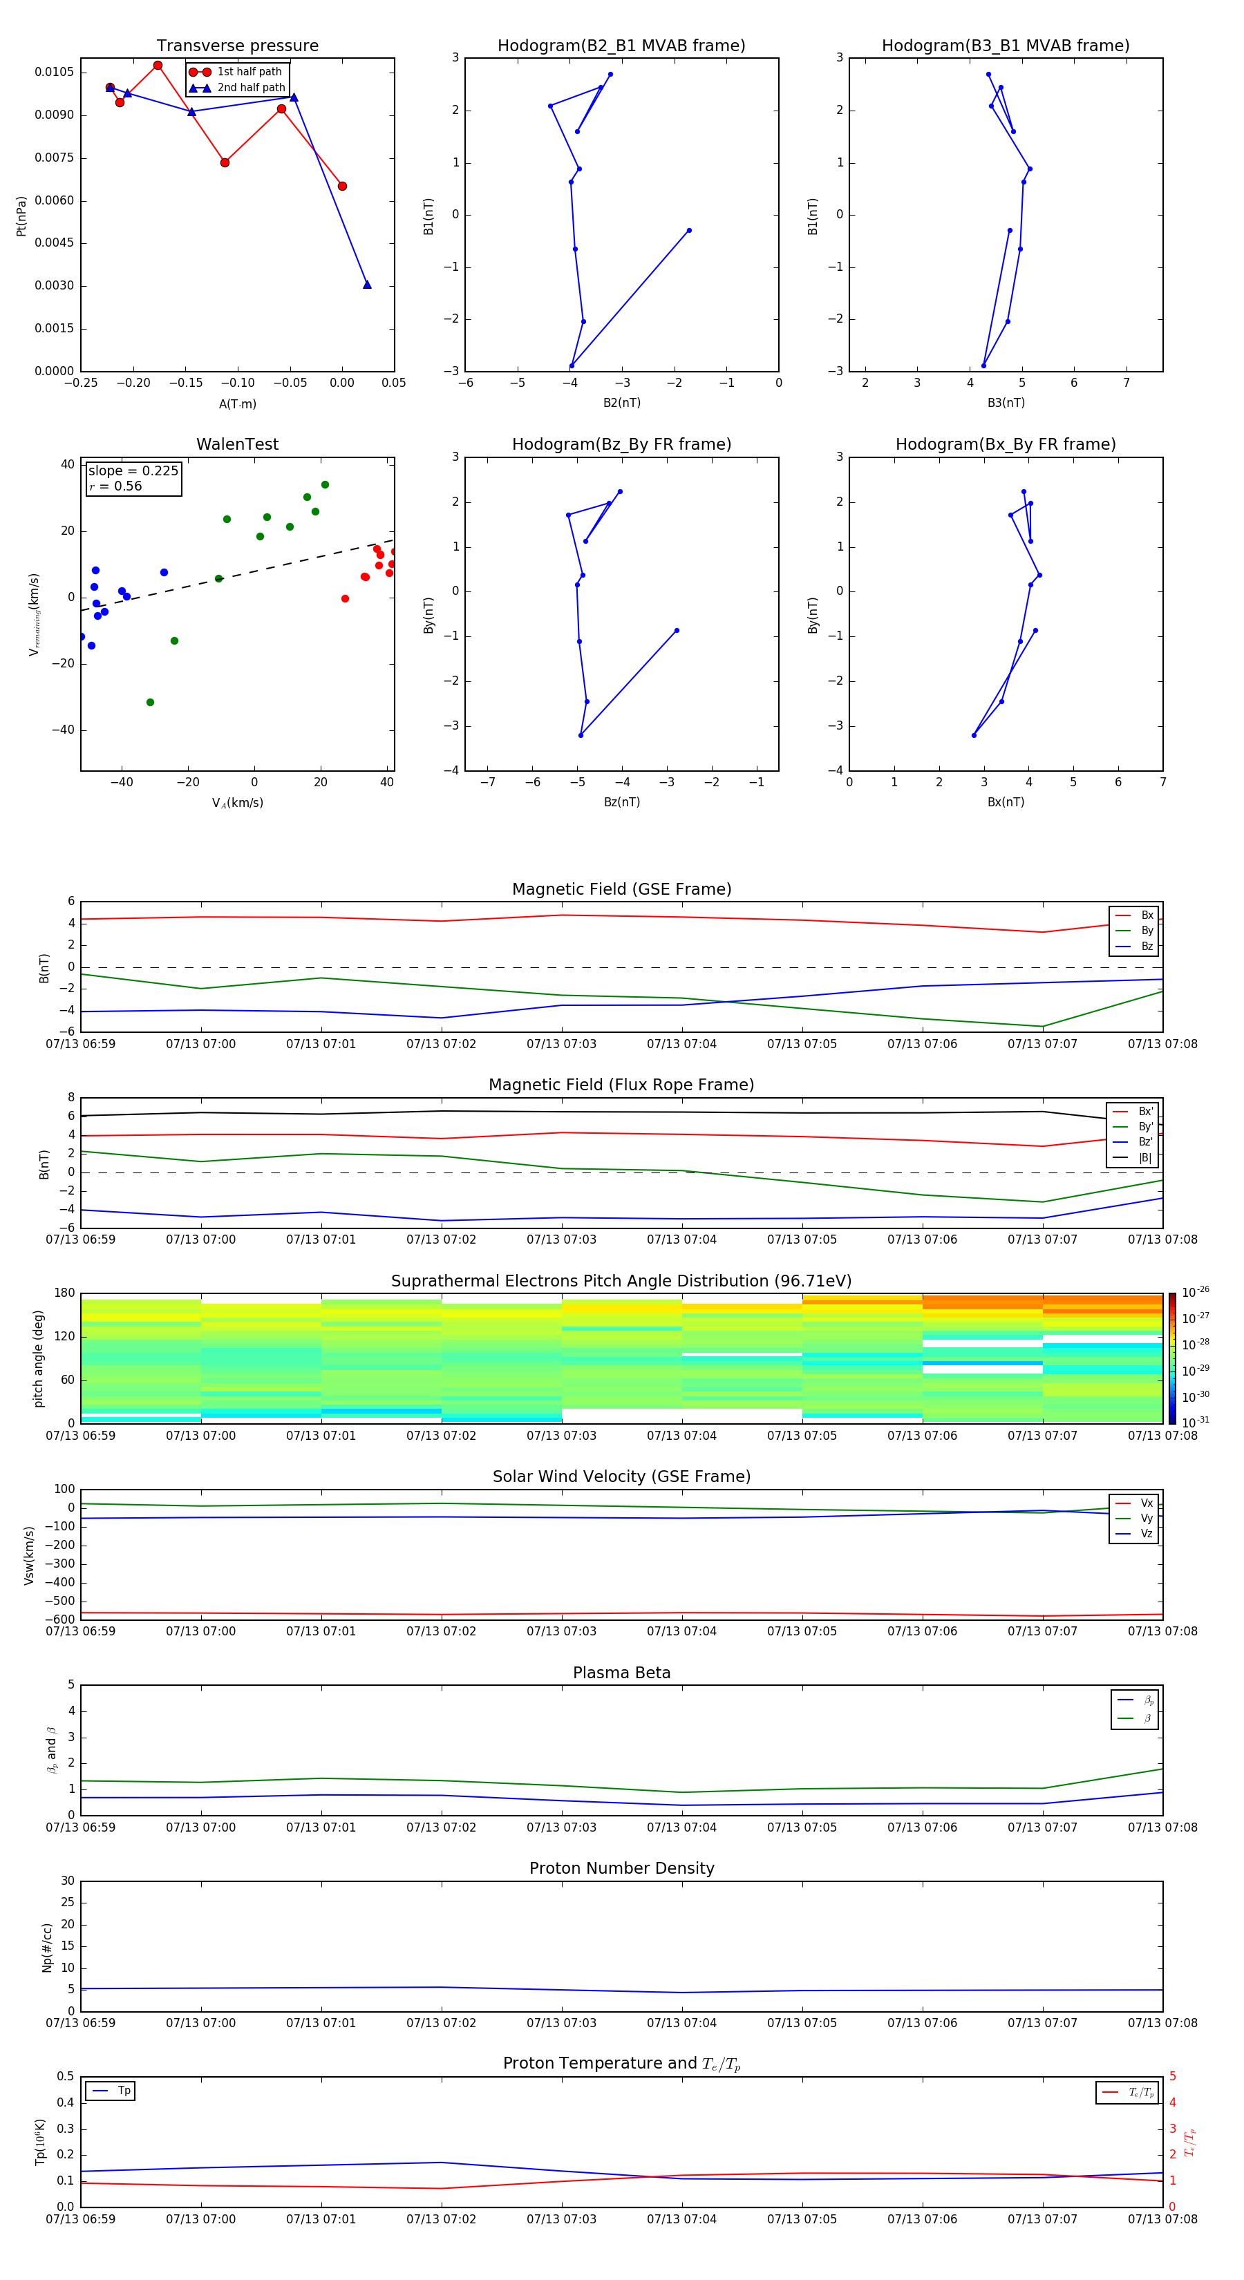Click the 'Bz(nT)' axis label
1244x2280 pixels.
[621, 803]
